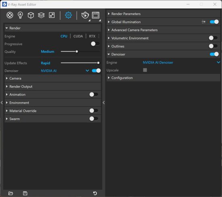Collapse the right-panel Denoiser section arrow
Image resolution: width=222 pixels, height=197 pixels.
pyautogui.click(x=109, y=54)
